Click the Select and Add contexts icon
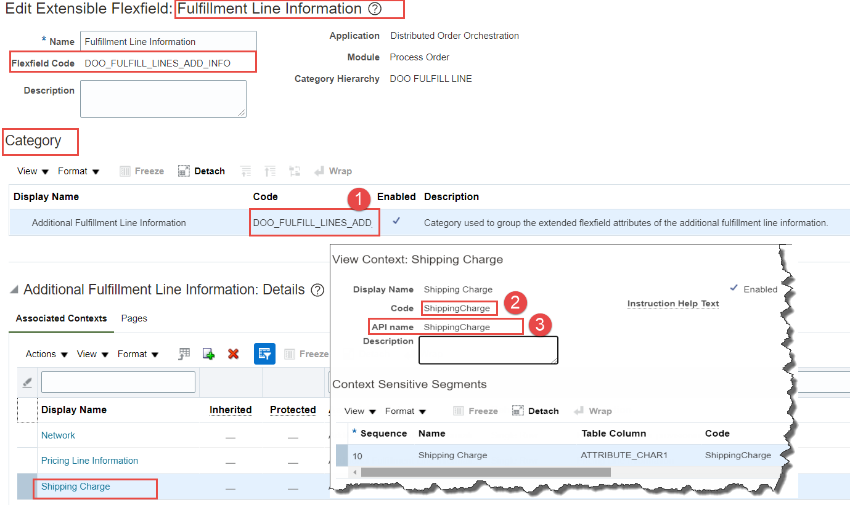 (x=184, y=354)
